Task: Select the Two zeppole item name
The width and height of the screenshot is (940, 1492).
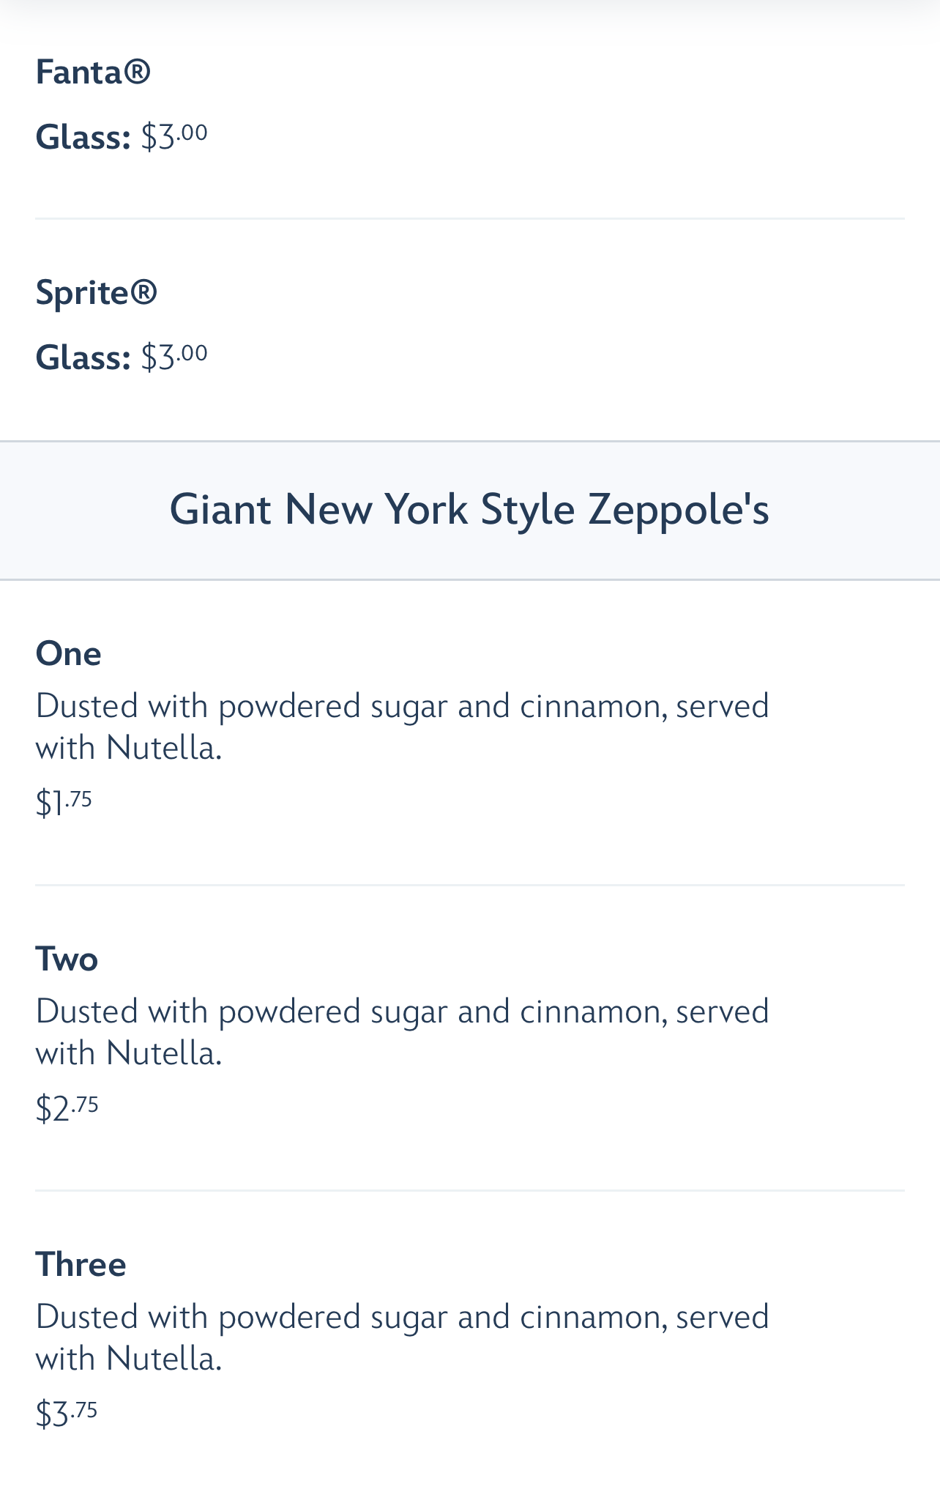Action: tap(67, 959)
